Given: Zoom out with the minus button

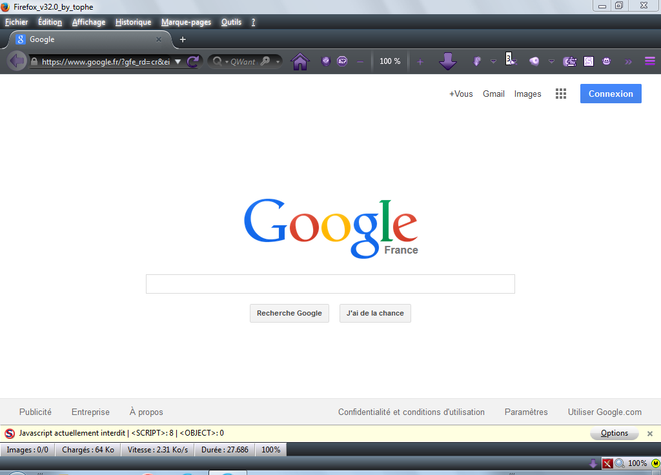Looking at the screenshot, I should (x=360, y=62).
